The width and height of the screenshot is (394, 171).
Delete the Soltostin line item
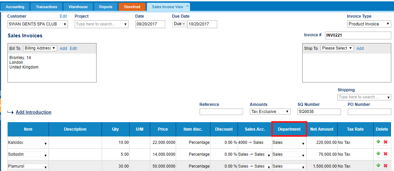point(386,154)
